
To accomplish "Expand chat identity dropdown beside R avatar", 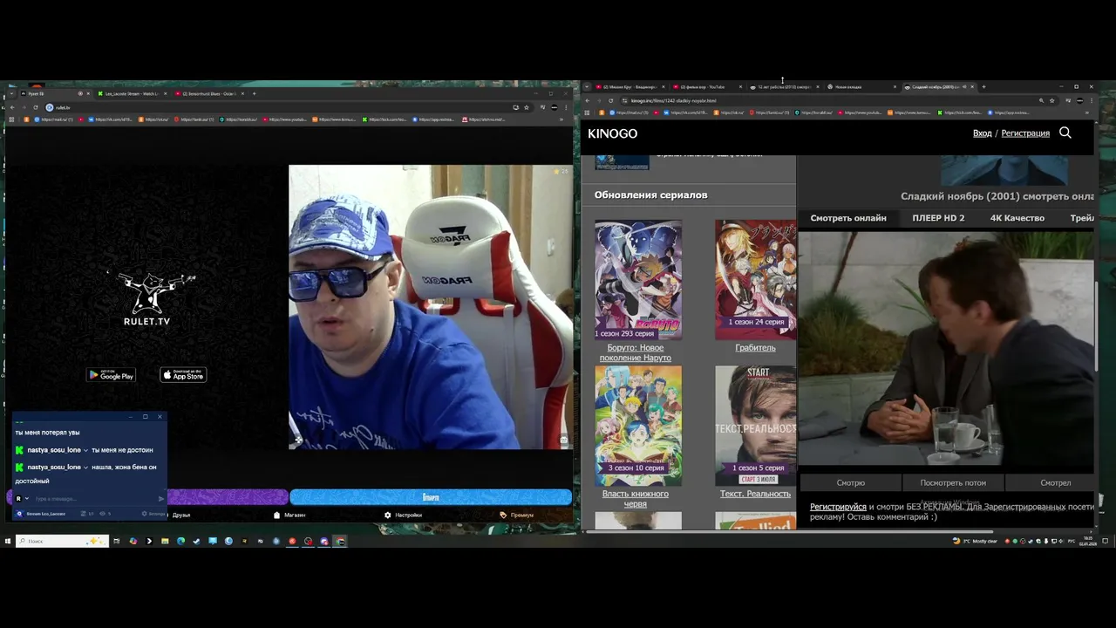I will 27,499.
